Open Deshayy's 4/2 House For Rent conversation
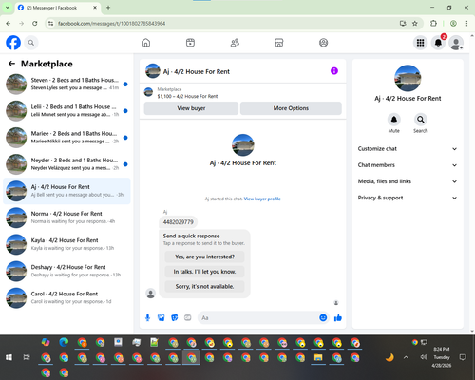This screenshot has height=380, width=475. pyautogui.click(x=66, y=271)
